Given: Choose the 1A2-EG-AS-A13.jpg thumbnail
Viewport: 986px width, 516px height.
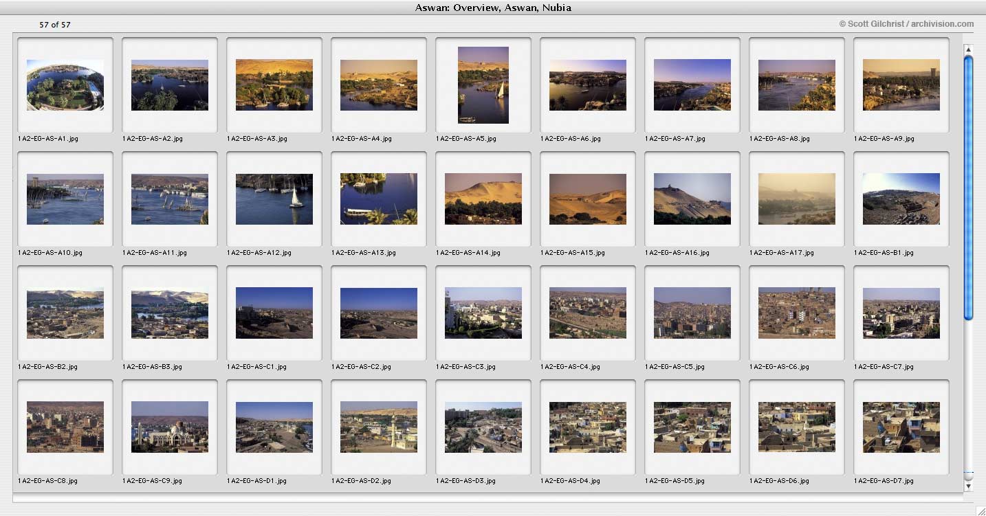Looking at the screenshot, I should [379, 199].
